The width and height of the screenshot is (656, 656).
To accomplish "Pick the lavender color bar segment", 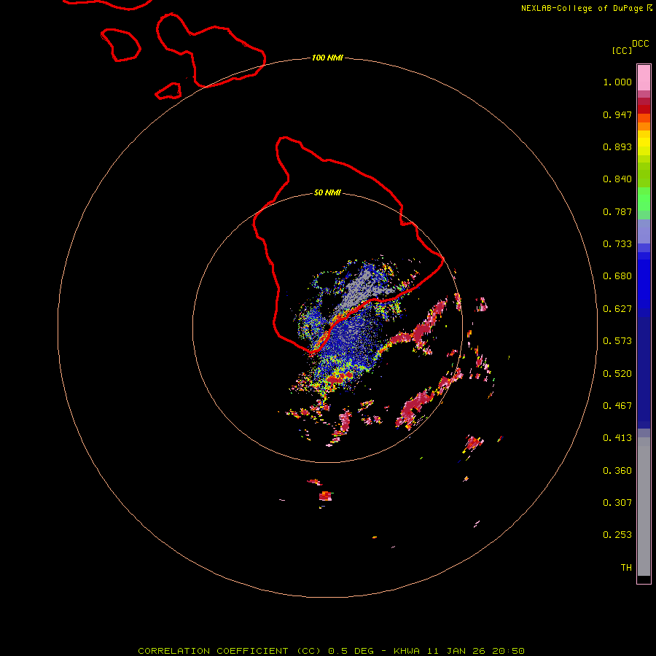I will (644, 231).
